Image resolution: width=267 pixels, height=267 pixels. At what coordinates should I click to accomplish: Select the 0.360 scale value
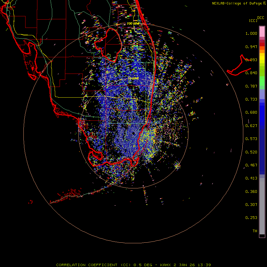pos(251,192)
